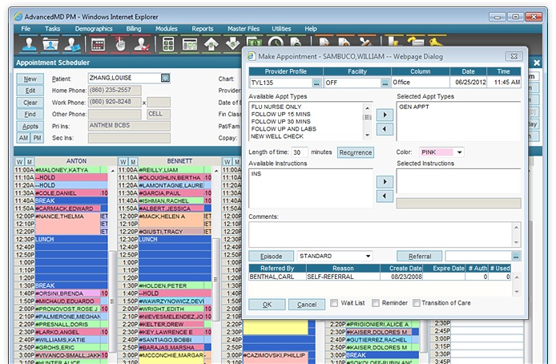Click the Referral button

(x=420, y=256)
